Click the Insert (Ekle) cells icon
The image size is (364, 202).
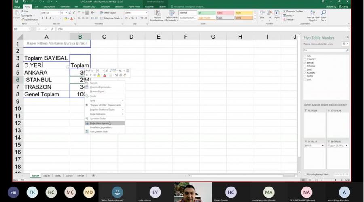[x=262, y=14]
